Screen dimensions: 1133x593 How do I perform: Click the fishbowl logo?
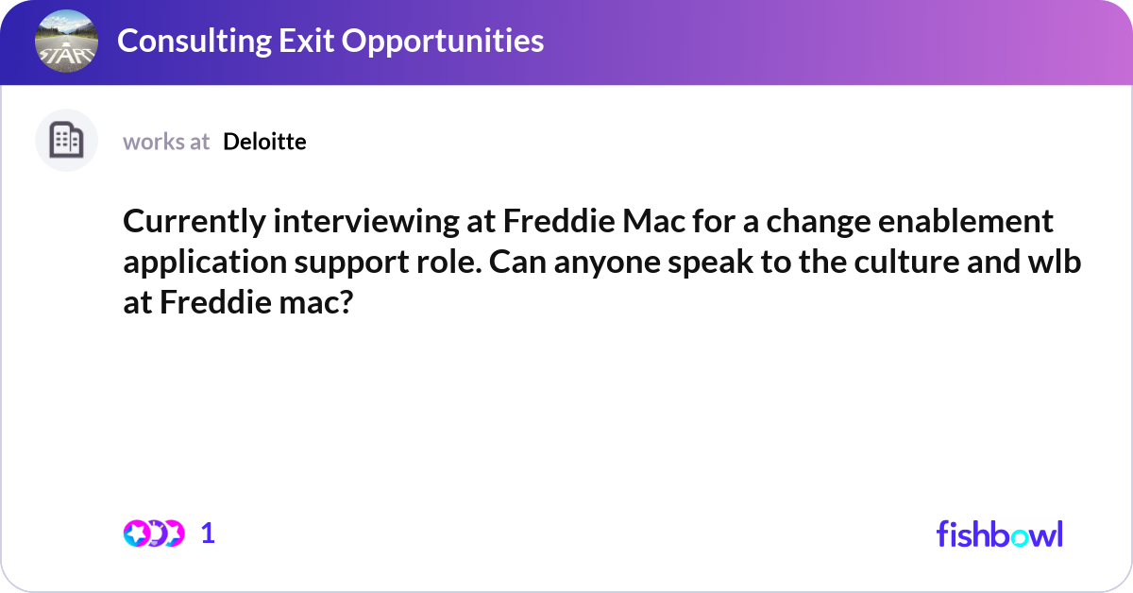click(x=999, y=534)
